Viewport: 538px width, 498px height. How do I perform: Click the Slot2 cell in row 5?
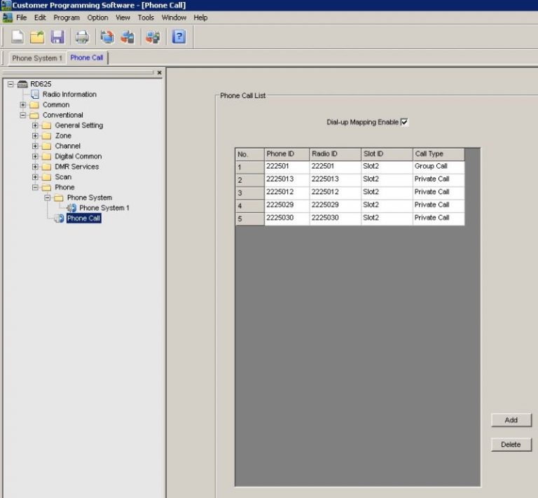point(387,218)
